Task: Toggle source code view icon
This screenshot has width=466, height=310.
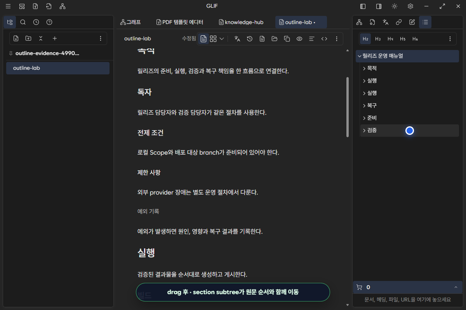Action: tap(324, 39)
